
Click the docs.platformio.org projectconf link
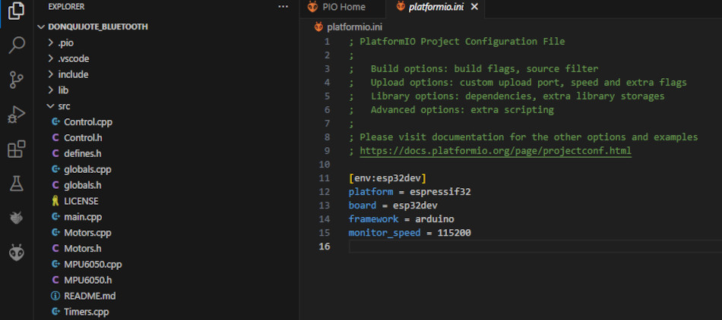[496, 151]
